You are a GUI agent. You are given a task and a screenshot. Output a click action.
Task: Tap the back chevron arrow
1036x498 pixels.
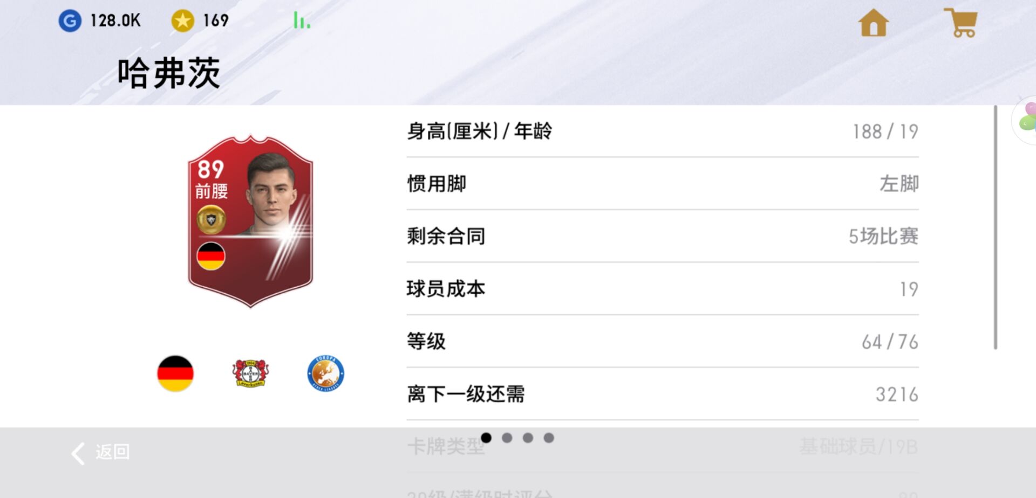(x=78, y=453)
